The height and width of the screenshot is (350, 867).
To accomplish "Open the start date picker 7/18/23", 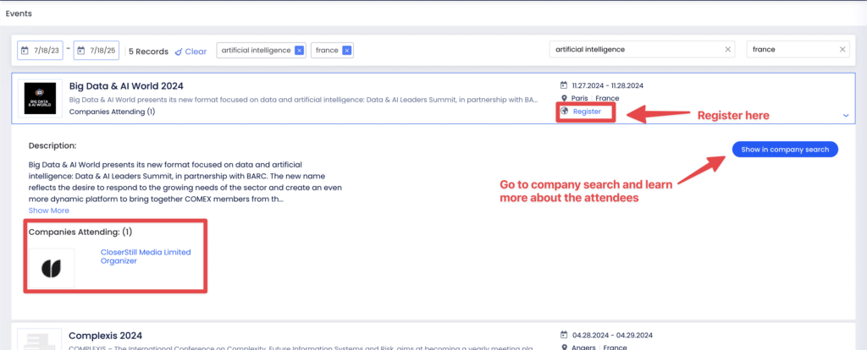I will coord(41,50).
